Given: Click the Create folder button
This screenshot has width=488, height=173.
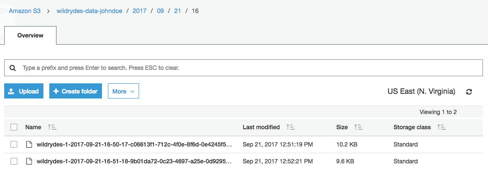Looking at the screenshot, I should point(75,91).
